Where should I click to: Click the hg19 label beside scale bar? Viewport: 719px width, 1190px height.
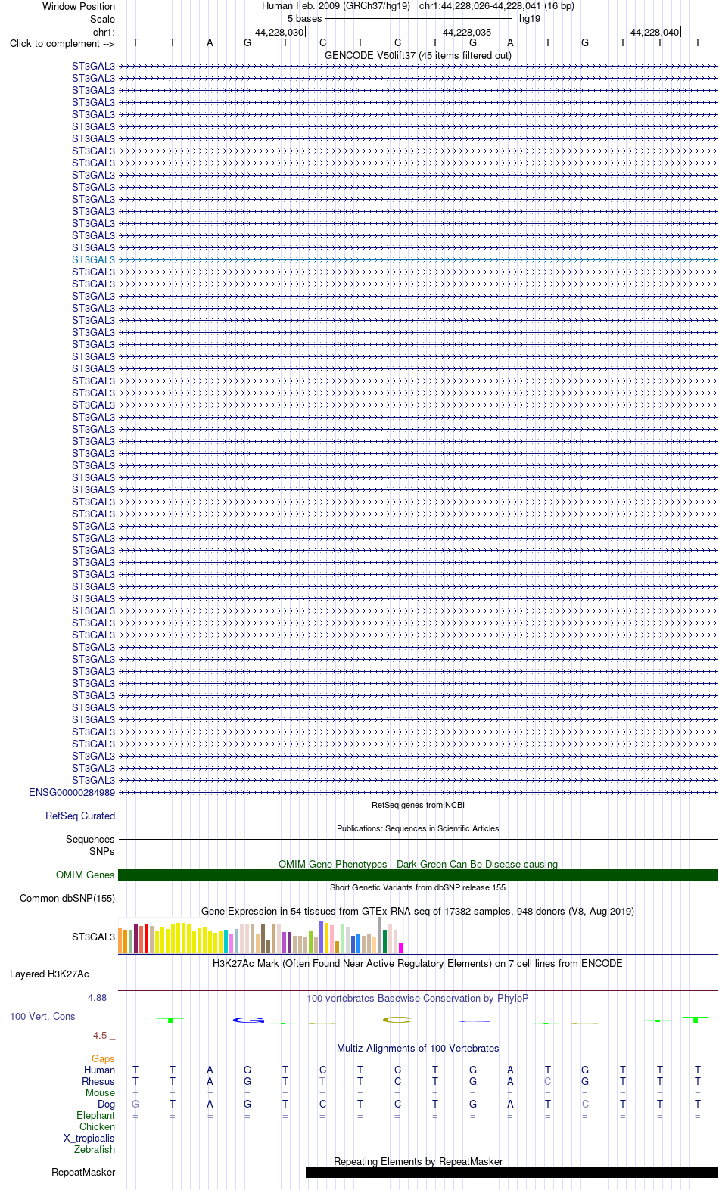[x=530, y=19]
